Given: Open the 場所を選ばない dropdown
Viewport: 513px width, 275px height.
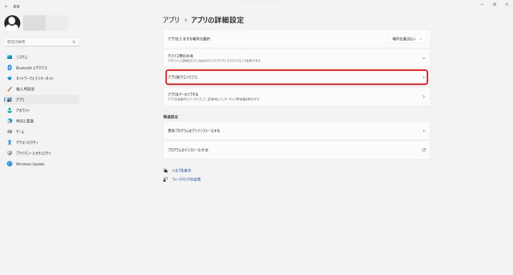Looking at the screenshot, I should point(406,39).
